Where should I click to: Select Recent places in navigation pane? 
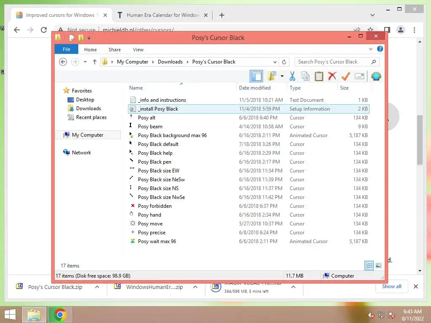click(91, 117)
